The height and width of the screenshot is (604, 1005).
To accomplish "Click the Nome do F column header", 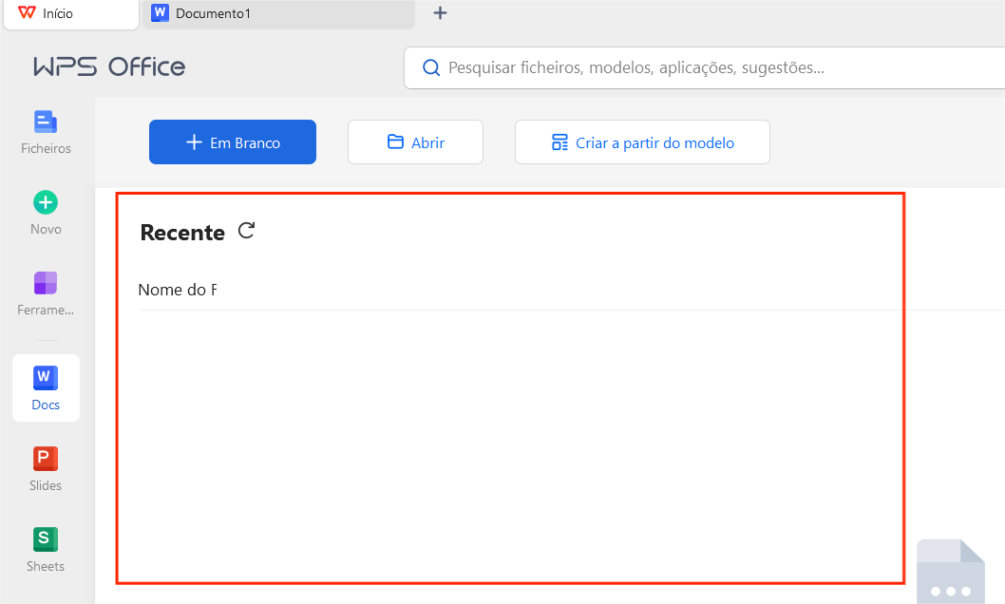I will coord(178,290).
